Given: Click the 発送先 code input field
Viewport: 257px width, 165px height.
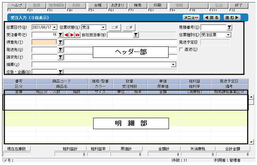Looking at the screenshot, I should pos(45,50).
